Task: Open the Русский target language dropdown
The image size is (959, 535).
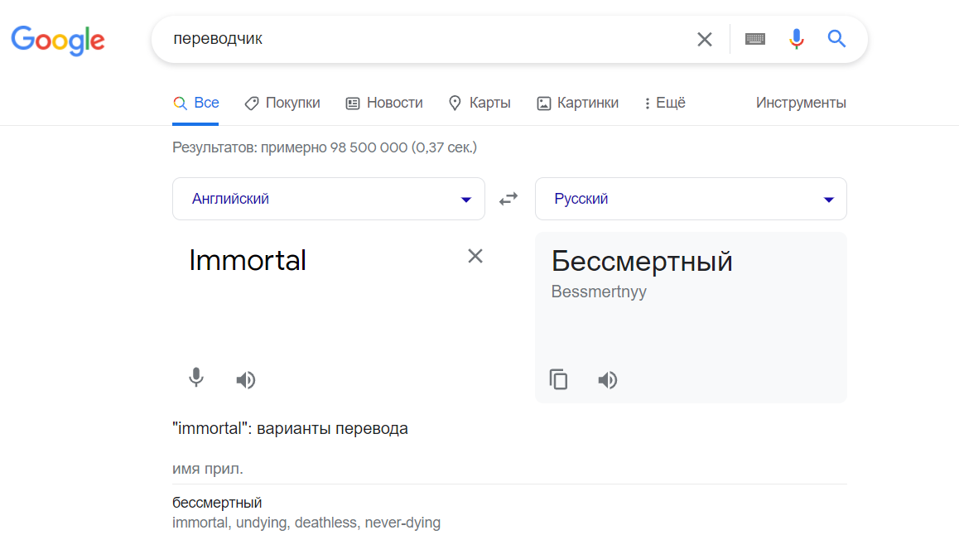Action: 691,199
